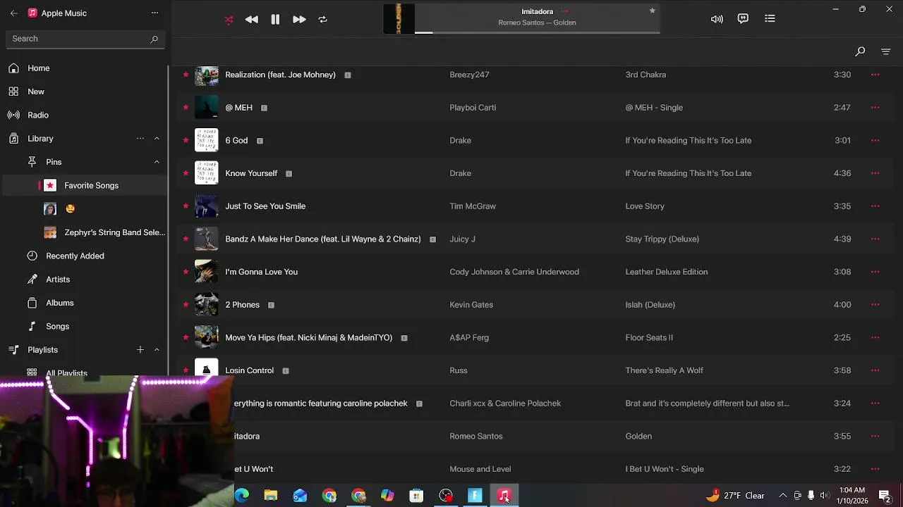Open the playing next queue
The width and height of the screenshot is (903, 507).
770,19
